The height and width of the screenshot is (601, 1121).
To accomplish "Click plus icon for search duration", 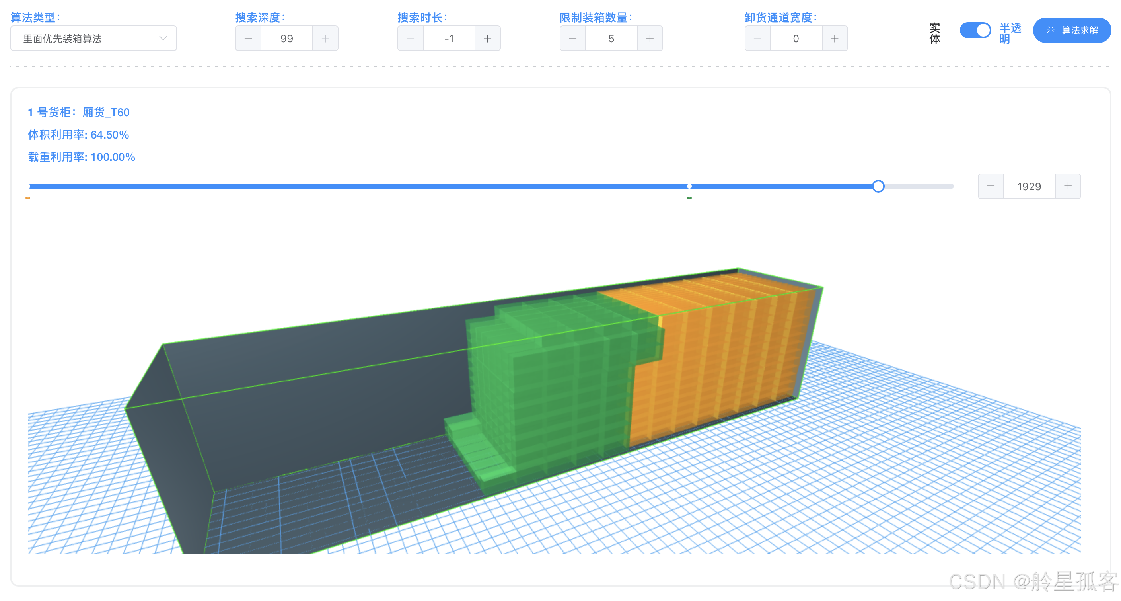I will (x=487, y=39).
